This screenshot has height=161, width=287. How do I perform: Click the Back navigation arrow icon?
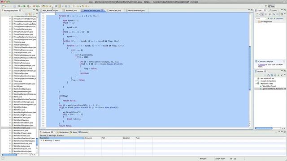[87, 6]
